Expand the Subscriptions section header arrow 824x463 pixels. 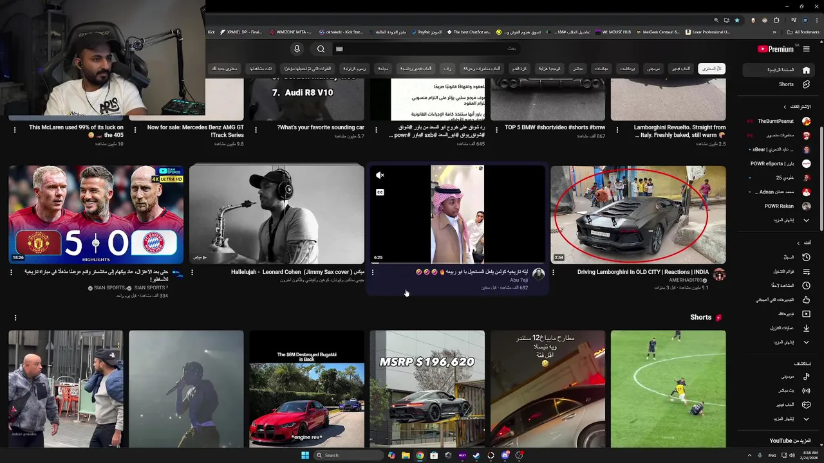[x=785, y=107]
